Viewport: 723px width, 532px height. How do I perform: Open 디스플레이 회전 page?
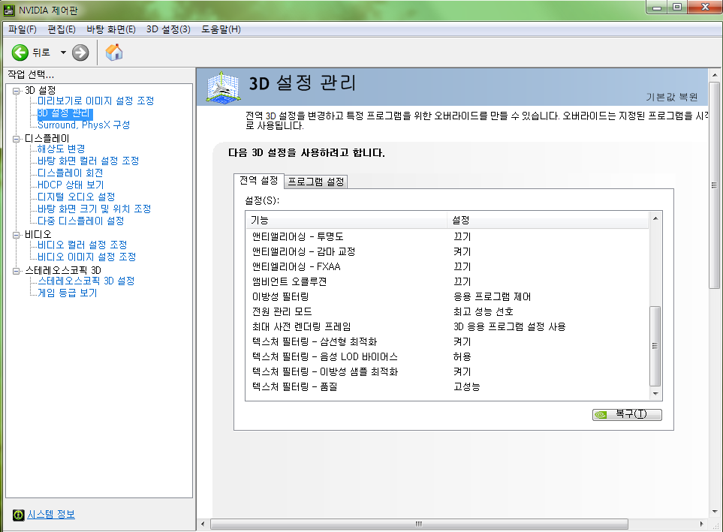pos(70,173)
